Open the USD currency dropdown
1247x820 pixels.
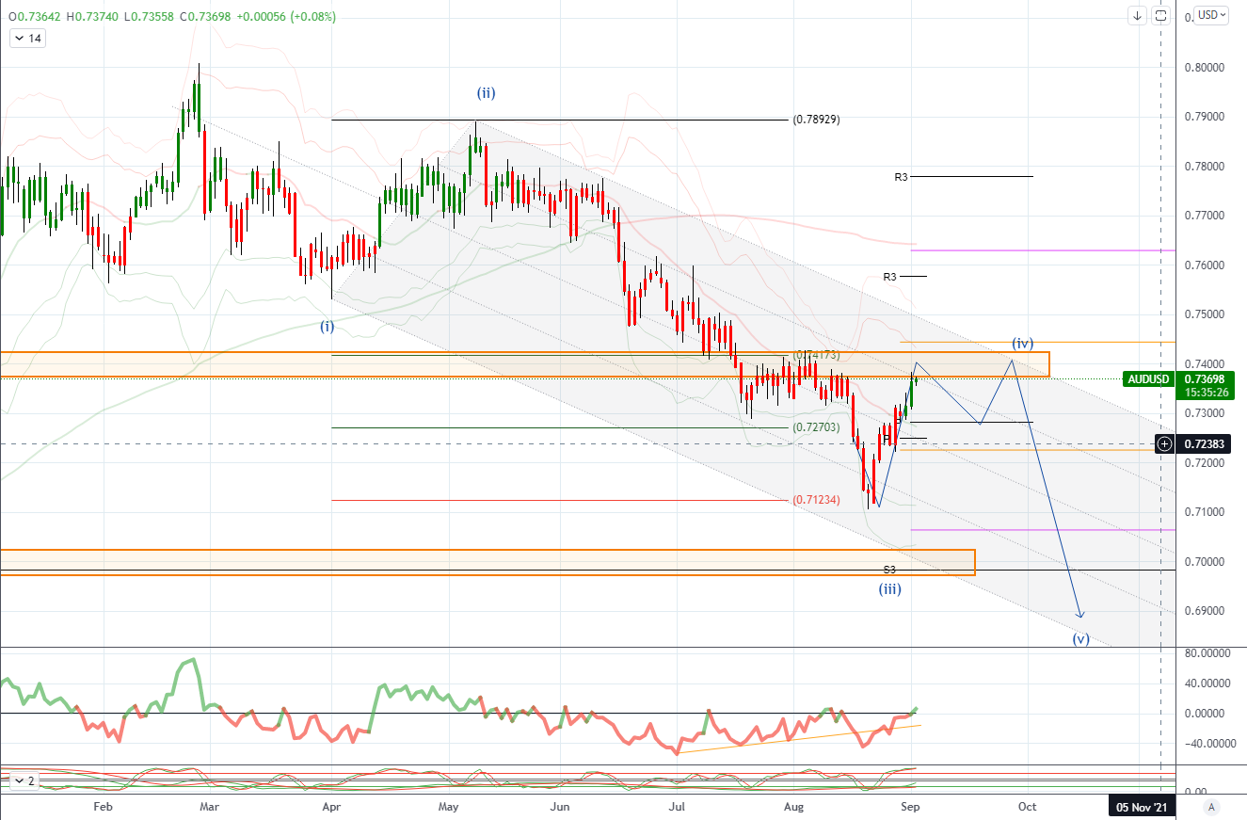[1210, 15]
